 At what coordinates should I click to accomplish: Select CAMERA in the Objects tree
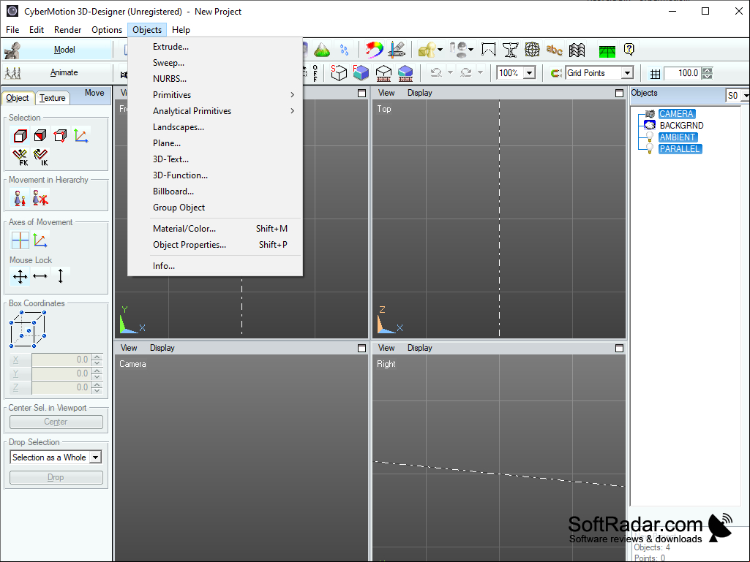tap(676, 114)
